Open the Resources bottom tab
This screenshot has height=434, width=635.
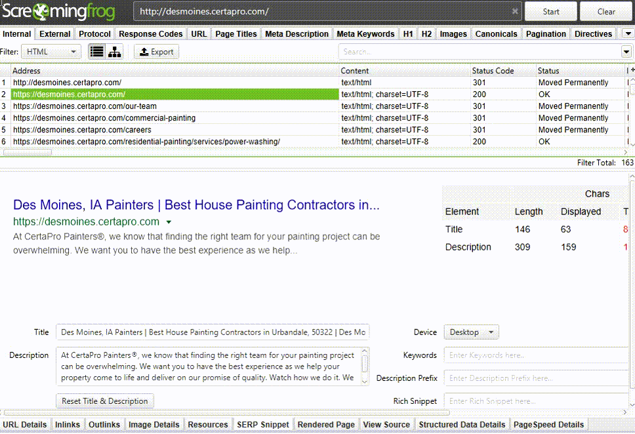tap(208, 424)
